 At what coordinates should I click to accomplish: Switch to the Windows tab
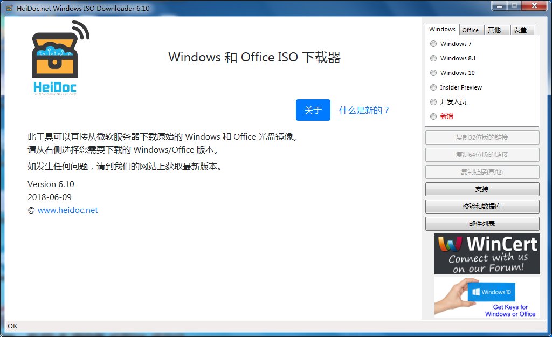[442, 29]
